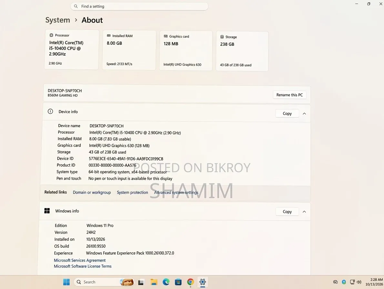Copy the Device info details

pyautogui.click(x=287, y=114)
